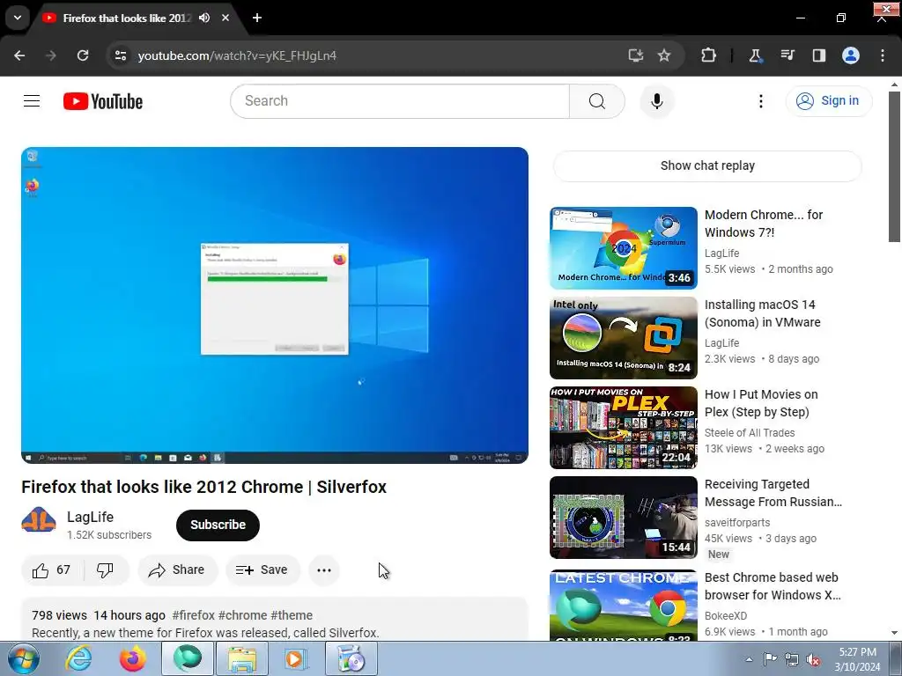Screen dimensions: 902x676
Task: Like the video
Action: click(x=52, y=570)
